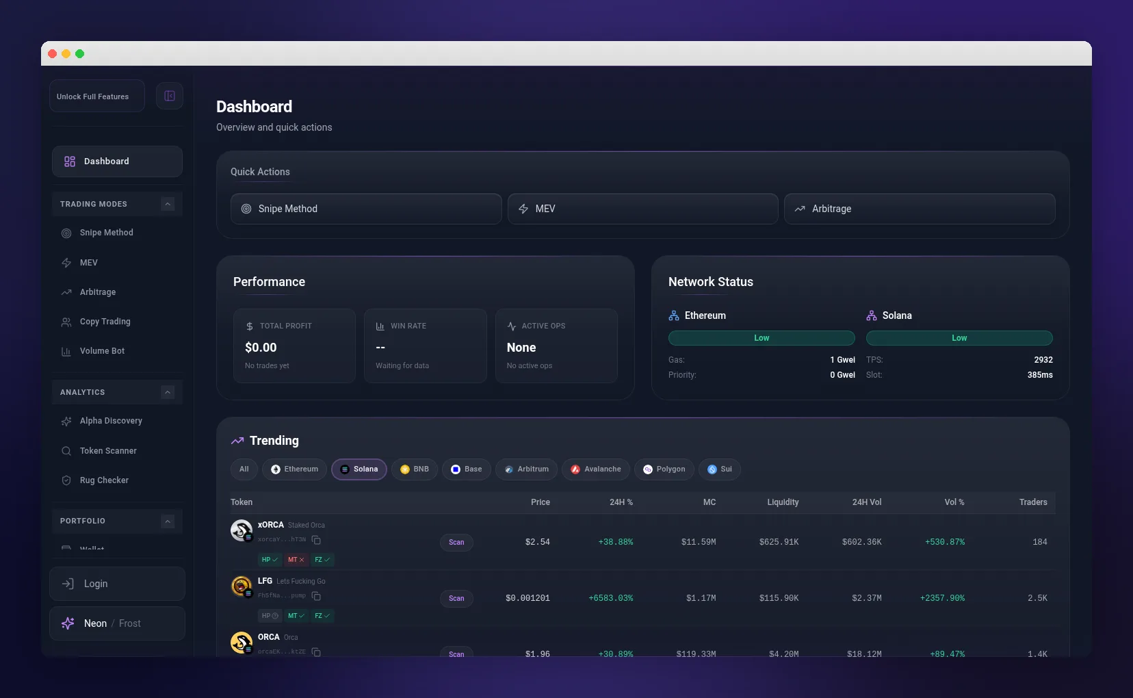Collapse the Analytics section
Viewport: 1133px width, 698px height.
[168, 392]
